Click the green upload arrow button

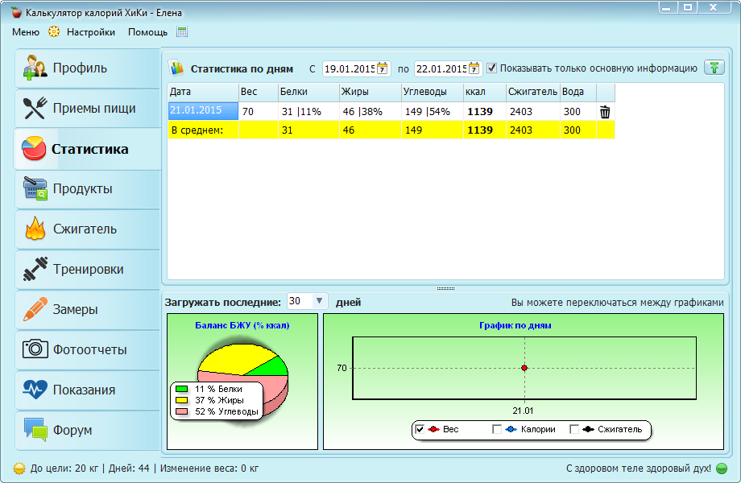[714, 68]
